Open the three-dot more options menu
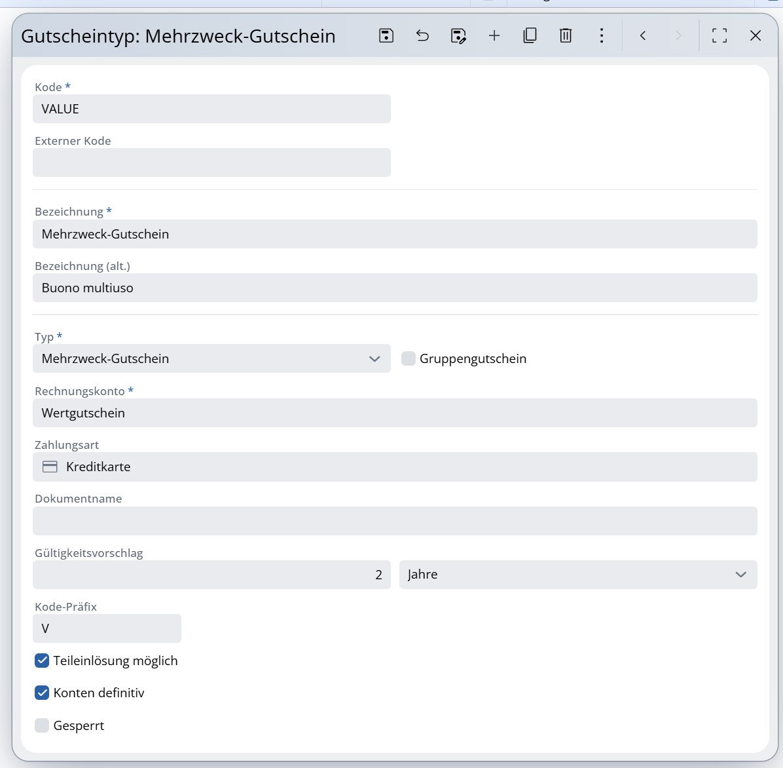 coord(602,35)
